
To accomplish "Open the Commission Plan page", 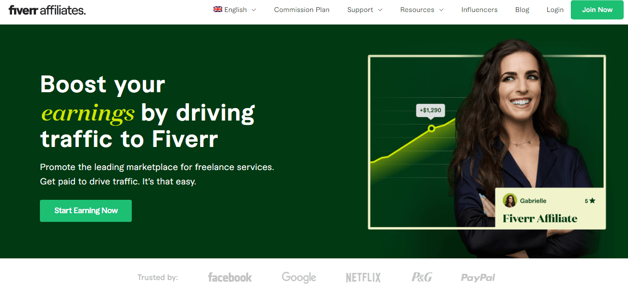I will [301, 10].
